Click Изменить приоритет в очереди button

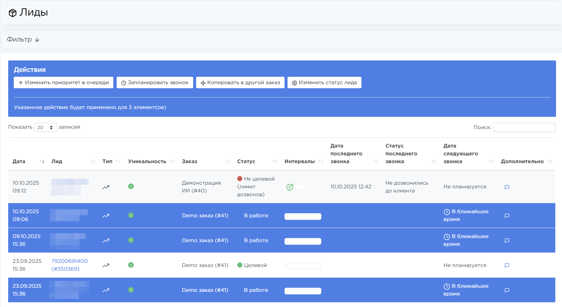64,82
